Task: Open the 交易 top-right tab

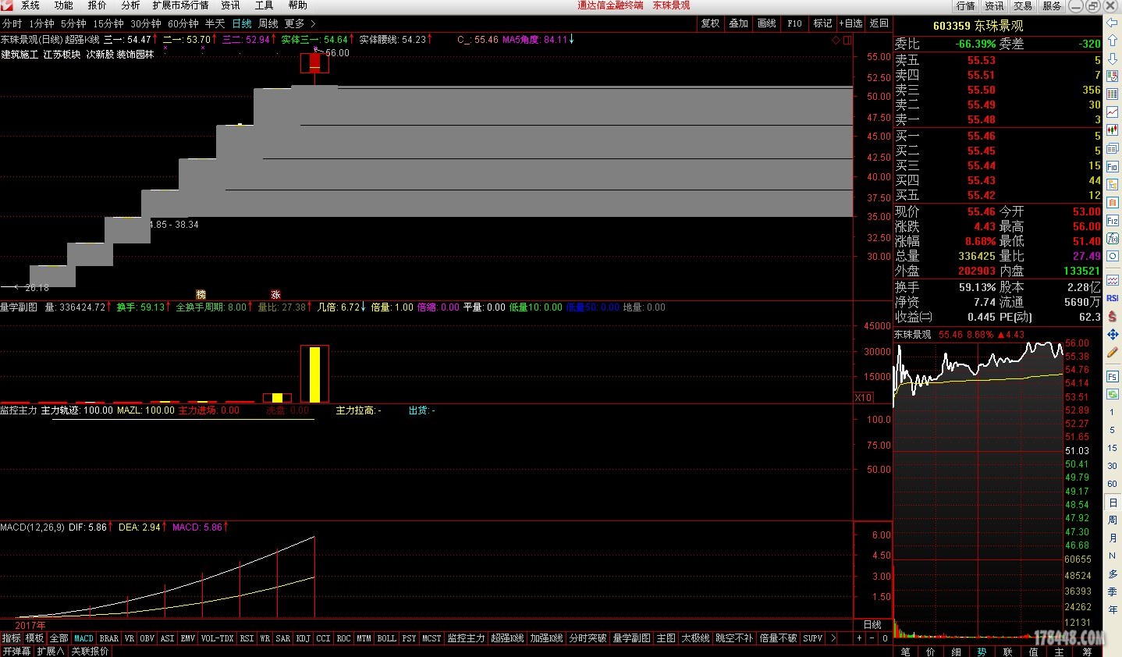Action: coord(1023,5)
